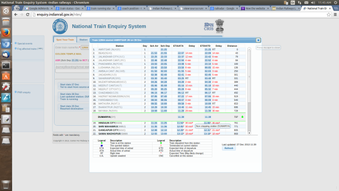Image resolution: width=339 pixels, height=191 pixels.
Task: Open Chromium menu hamburger icon
Action: pyautogui.click(x=335, y=14)
